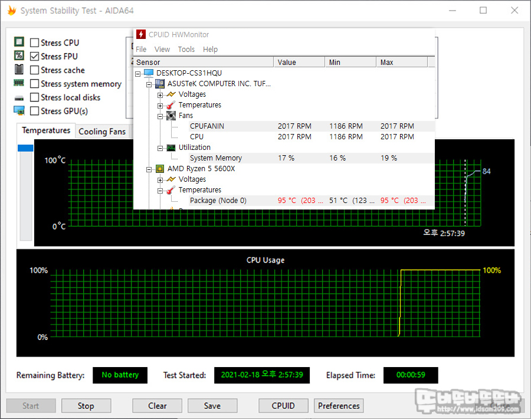Click the Save button
This screenshot has width=531, height=419.
point(212,405)
